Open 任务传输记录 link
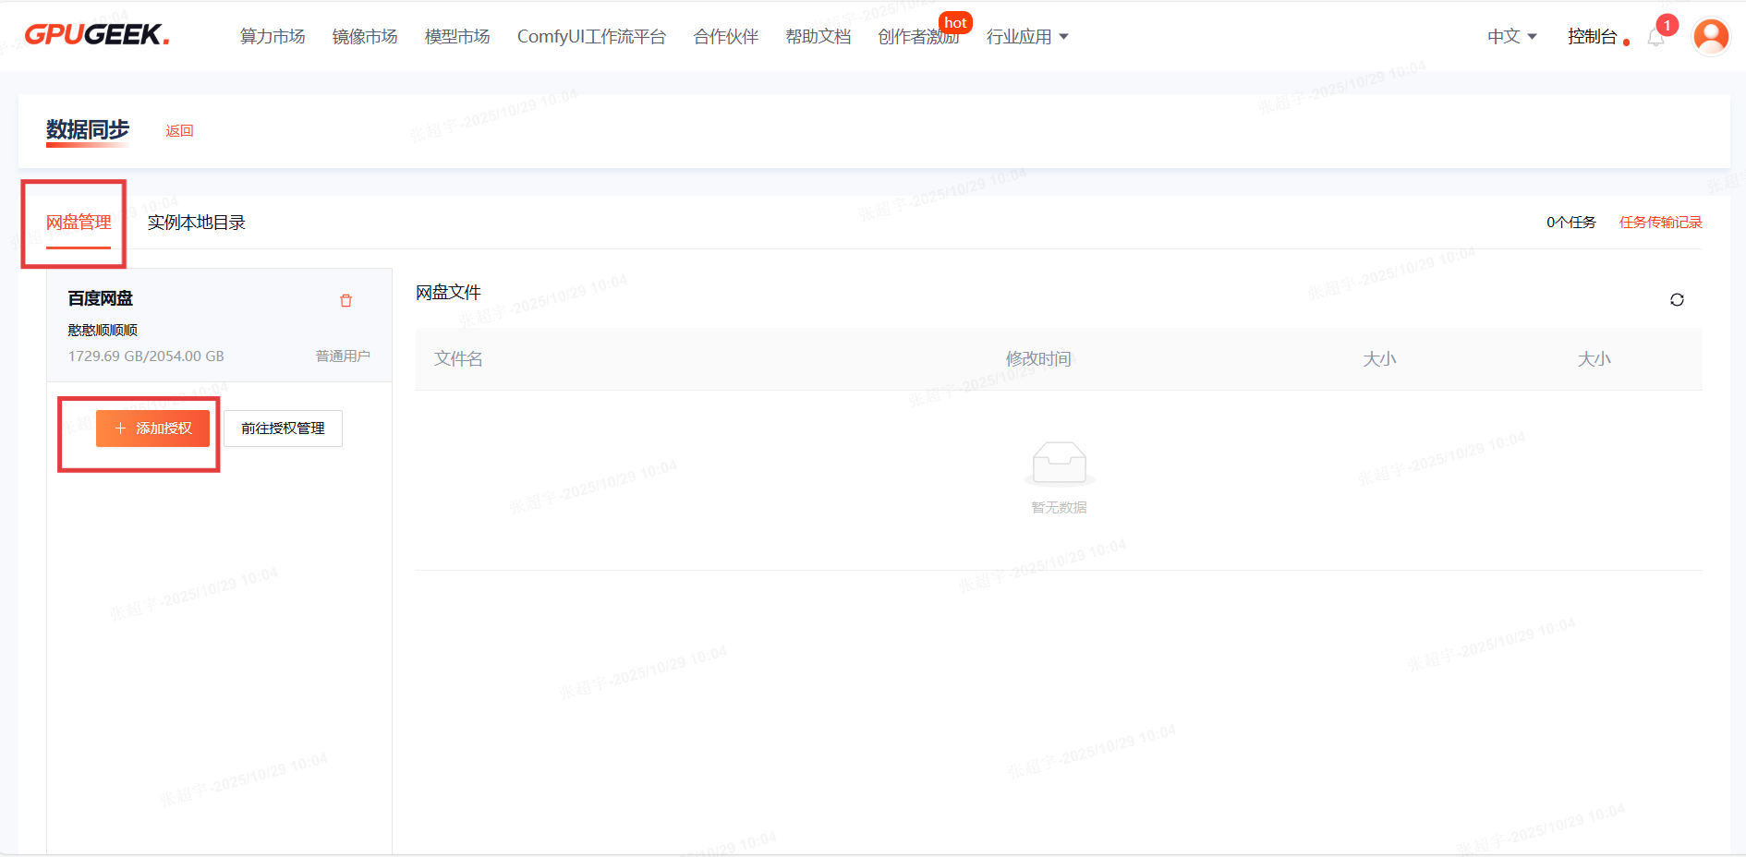This screenshot has width=1746, height=857. click(x=1660, y=223)
